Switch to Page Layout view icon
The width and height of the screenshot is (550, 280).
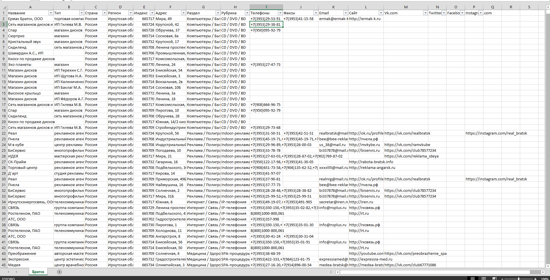[484, 279]
